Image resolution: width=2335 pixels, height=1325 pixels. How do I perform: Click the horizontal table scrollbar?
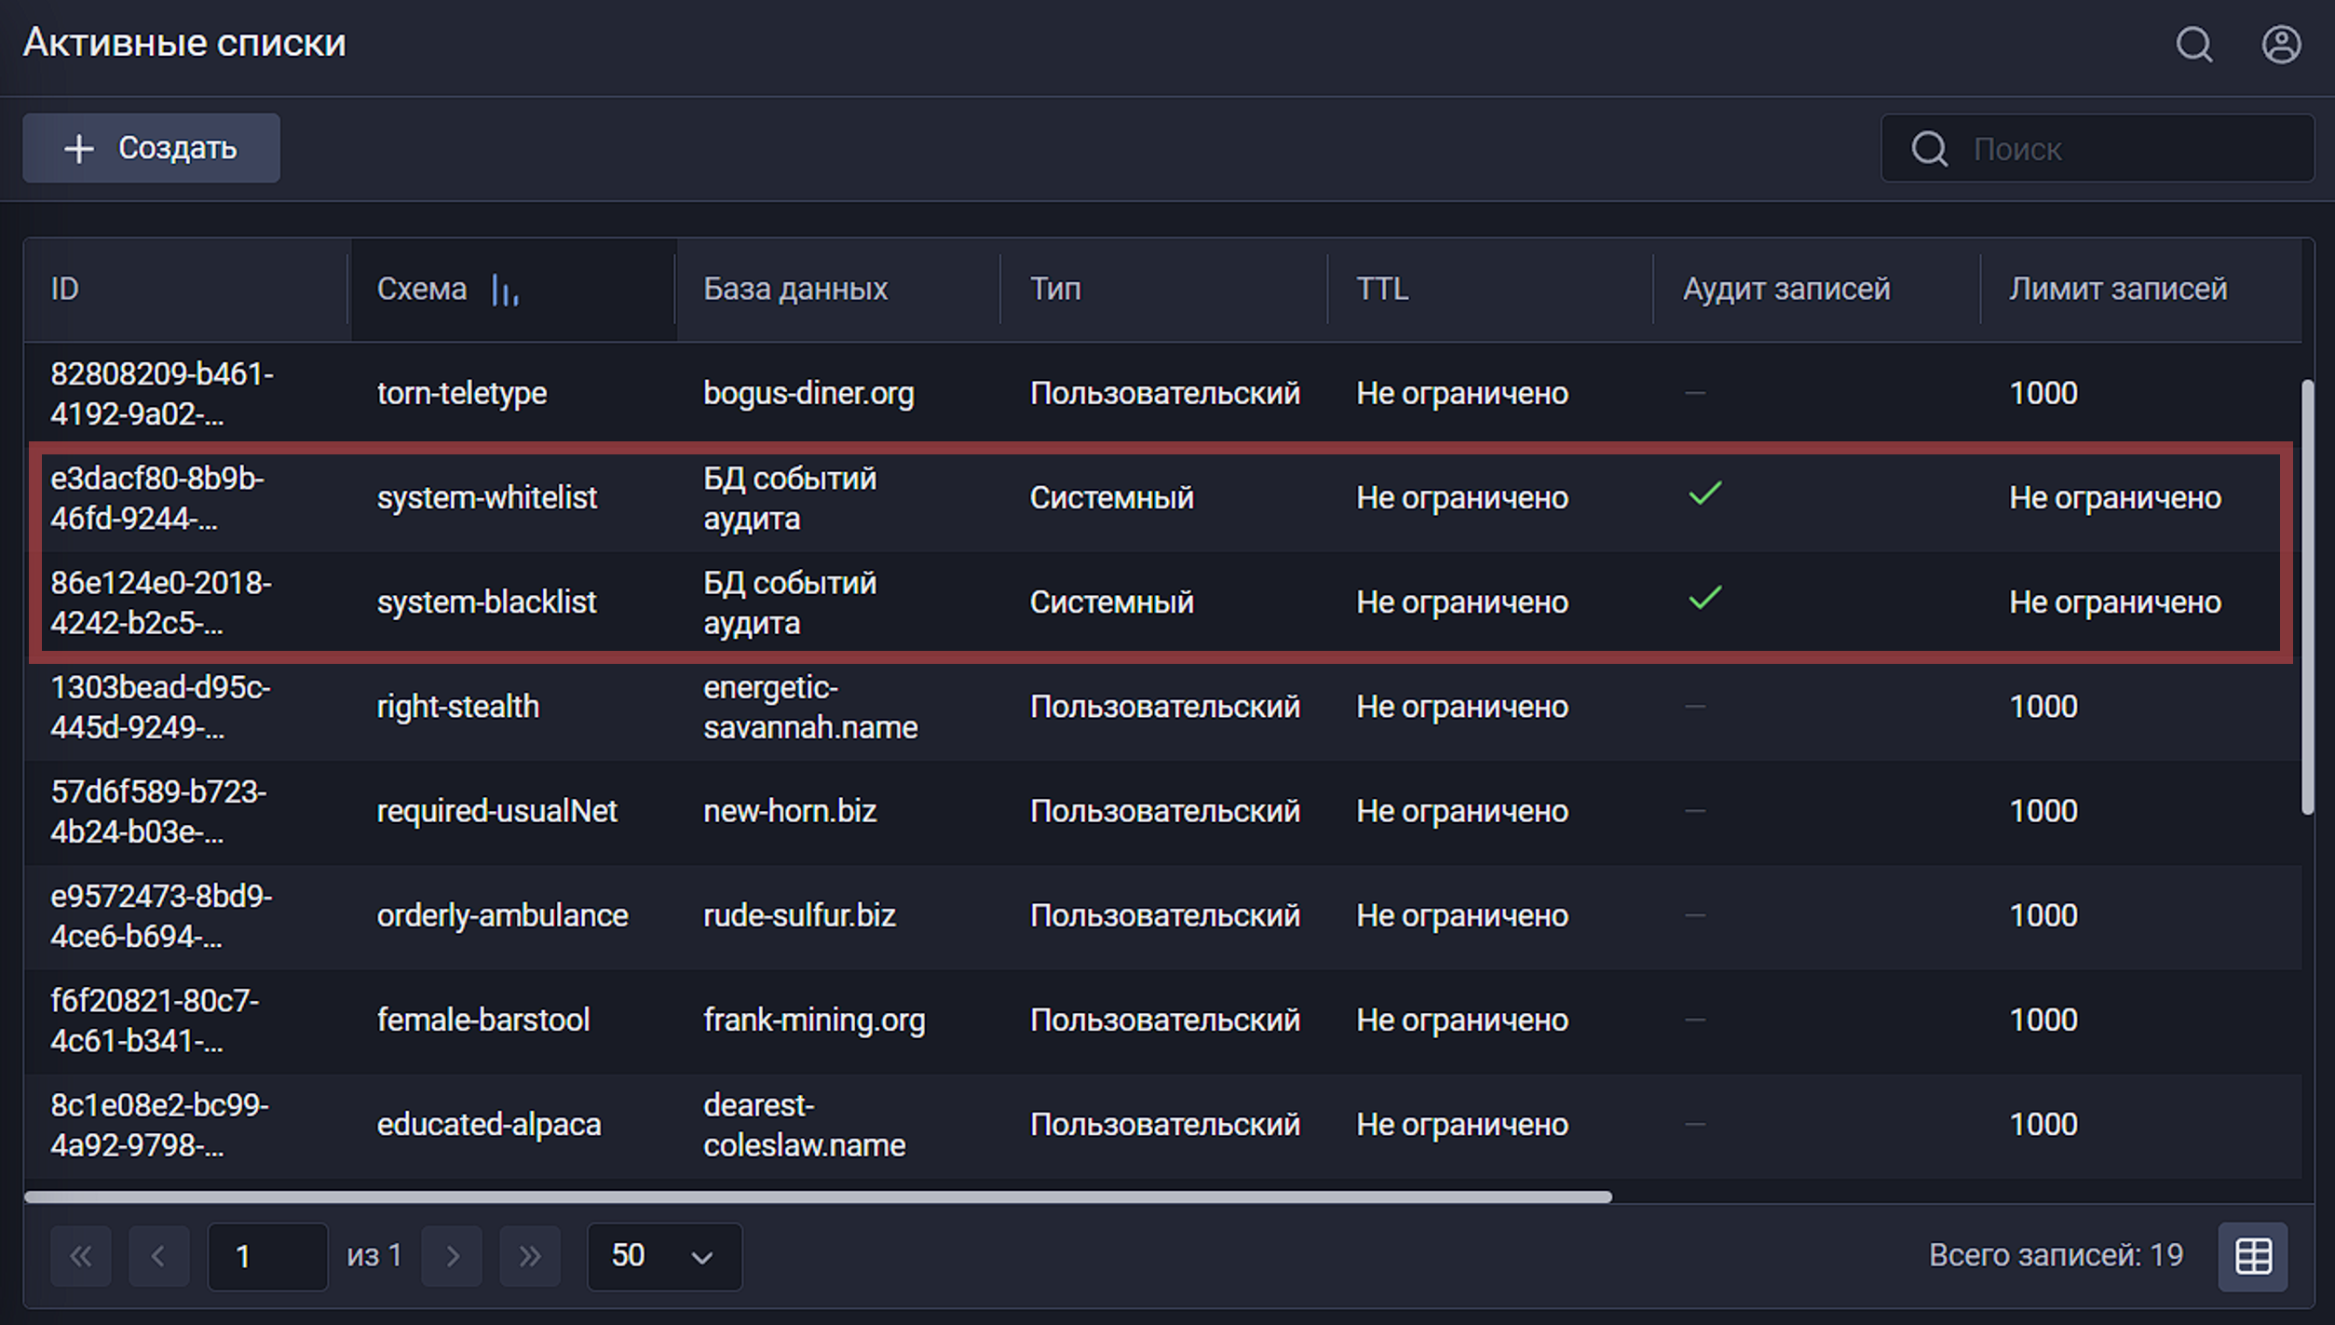[x=817, y=1197]
